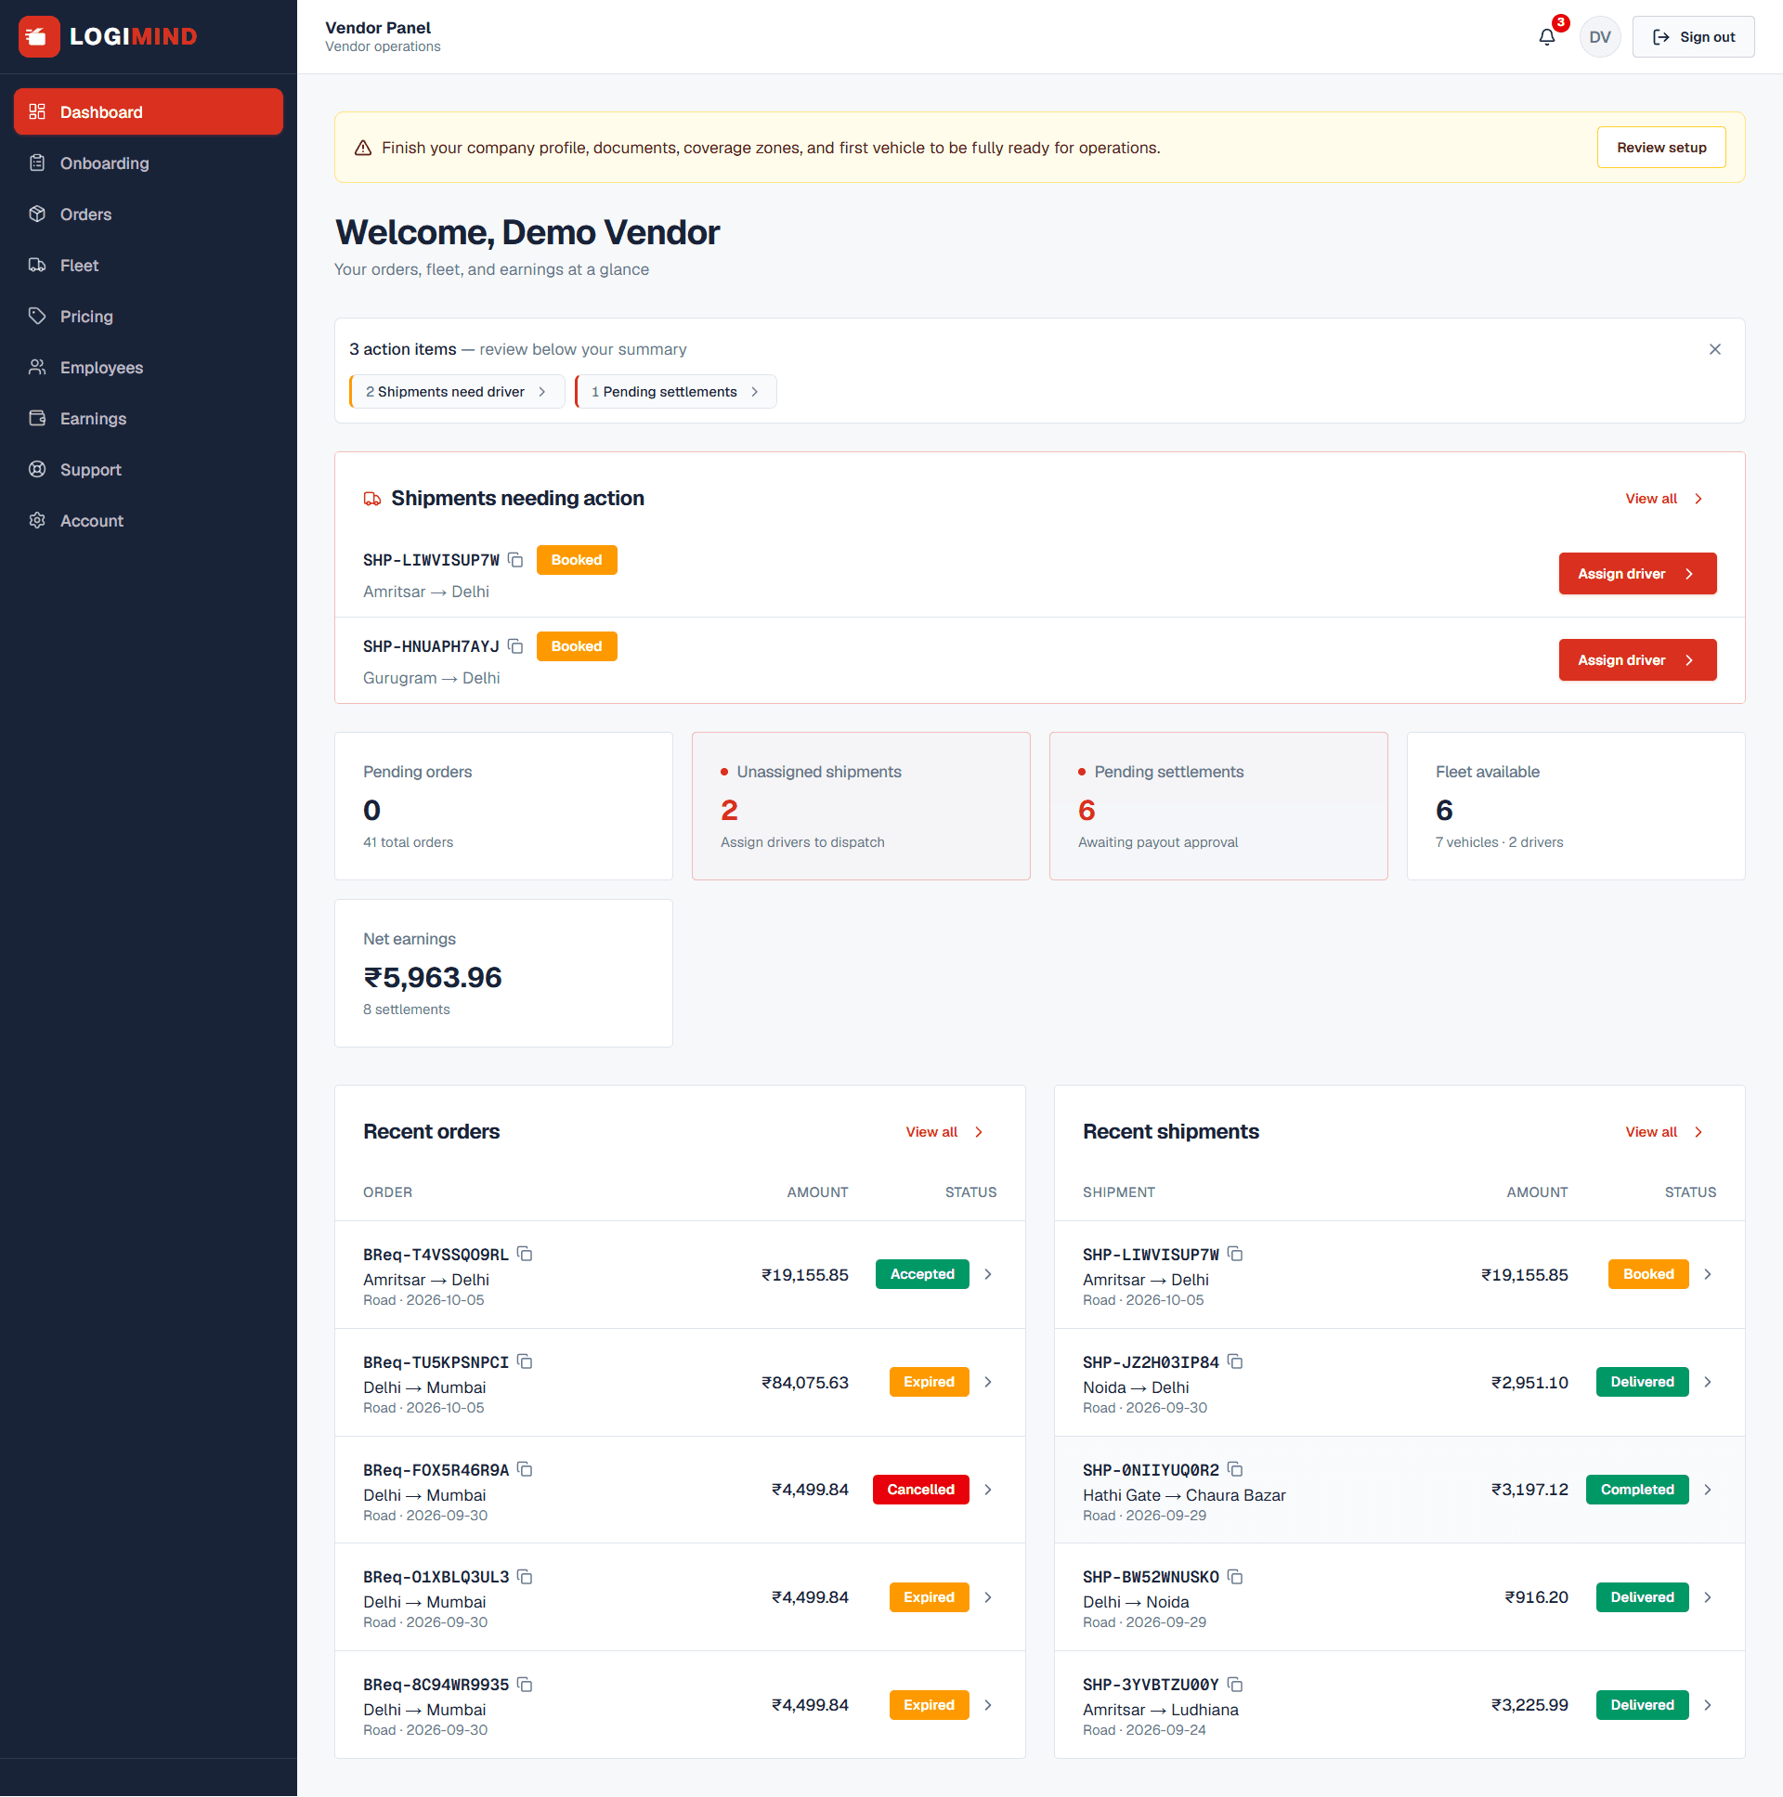Viewport: 1783px width, 1797px height.
Task: Copy shipment ID SHP-HNUAPH7AYJ
Action: (x=516, y=646)
